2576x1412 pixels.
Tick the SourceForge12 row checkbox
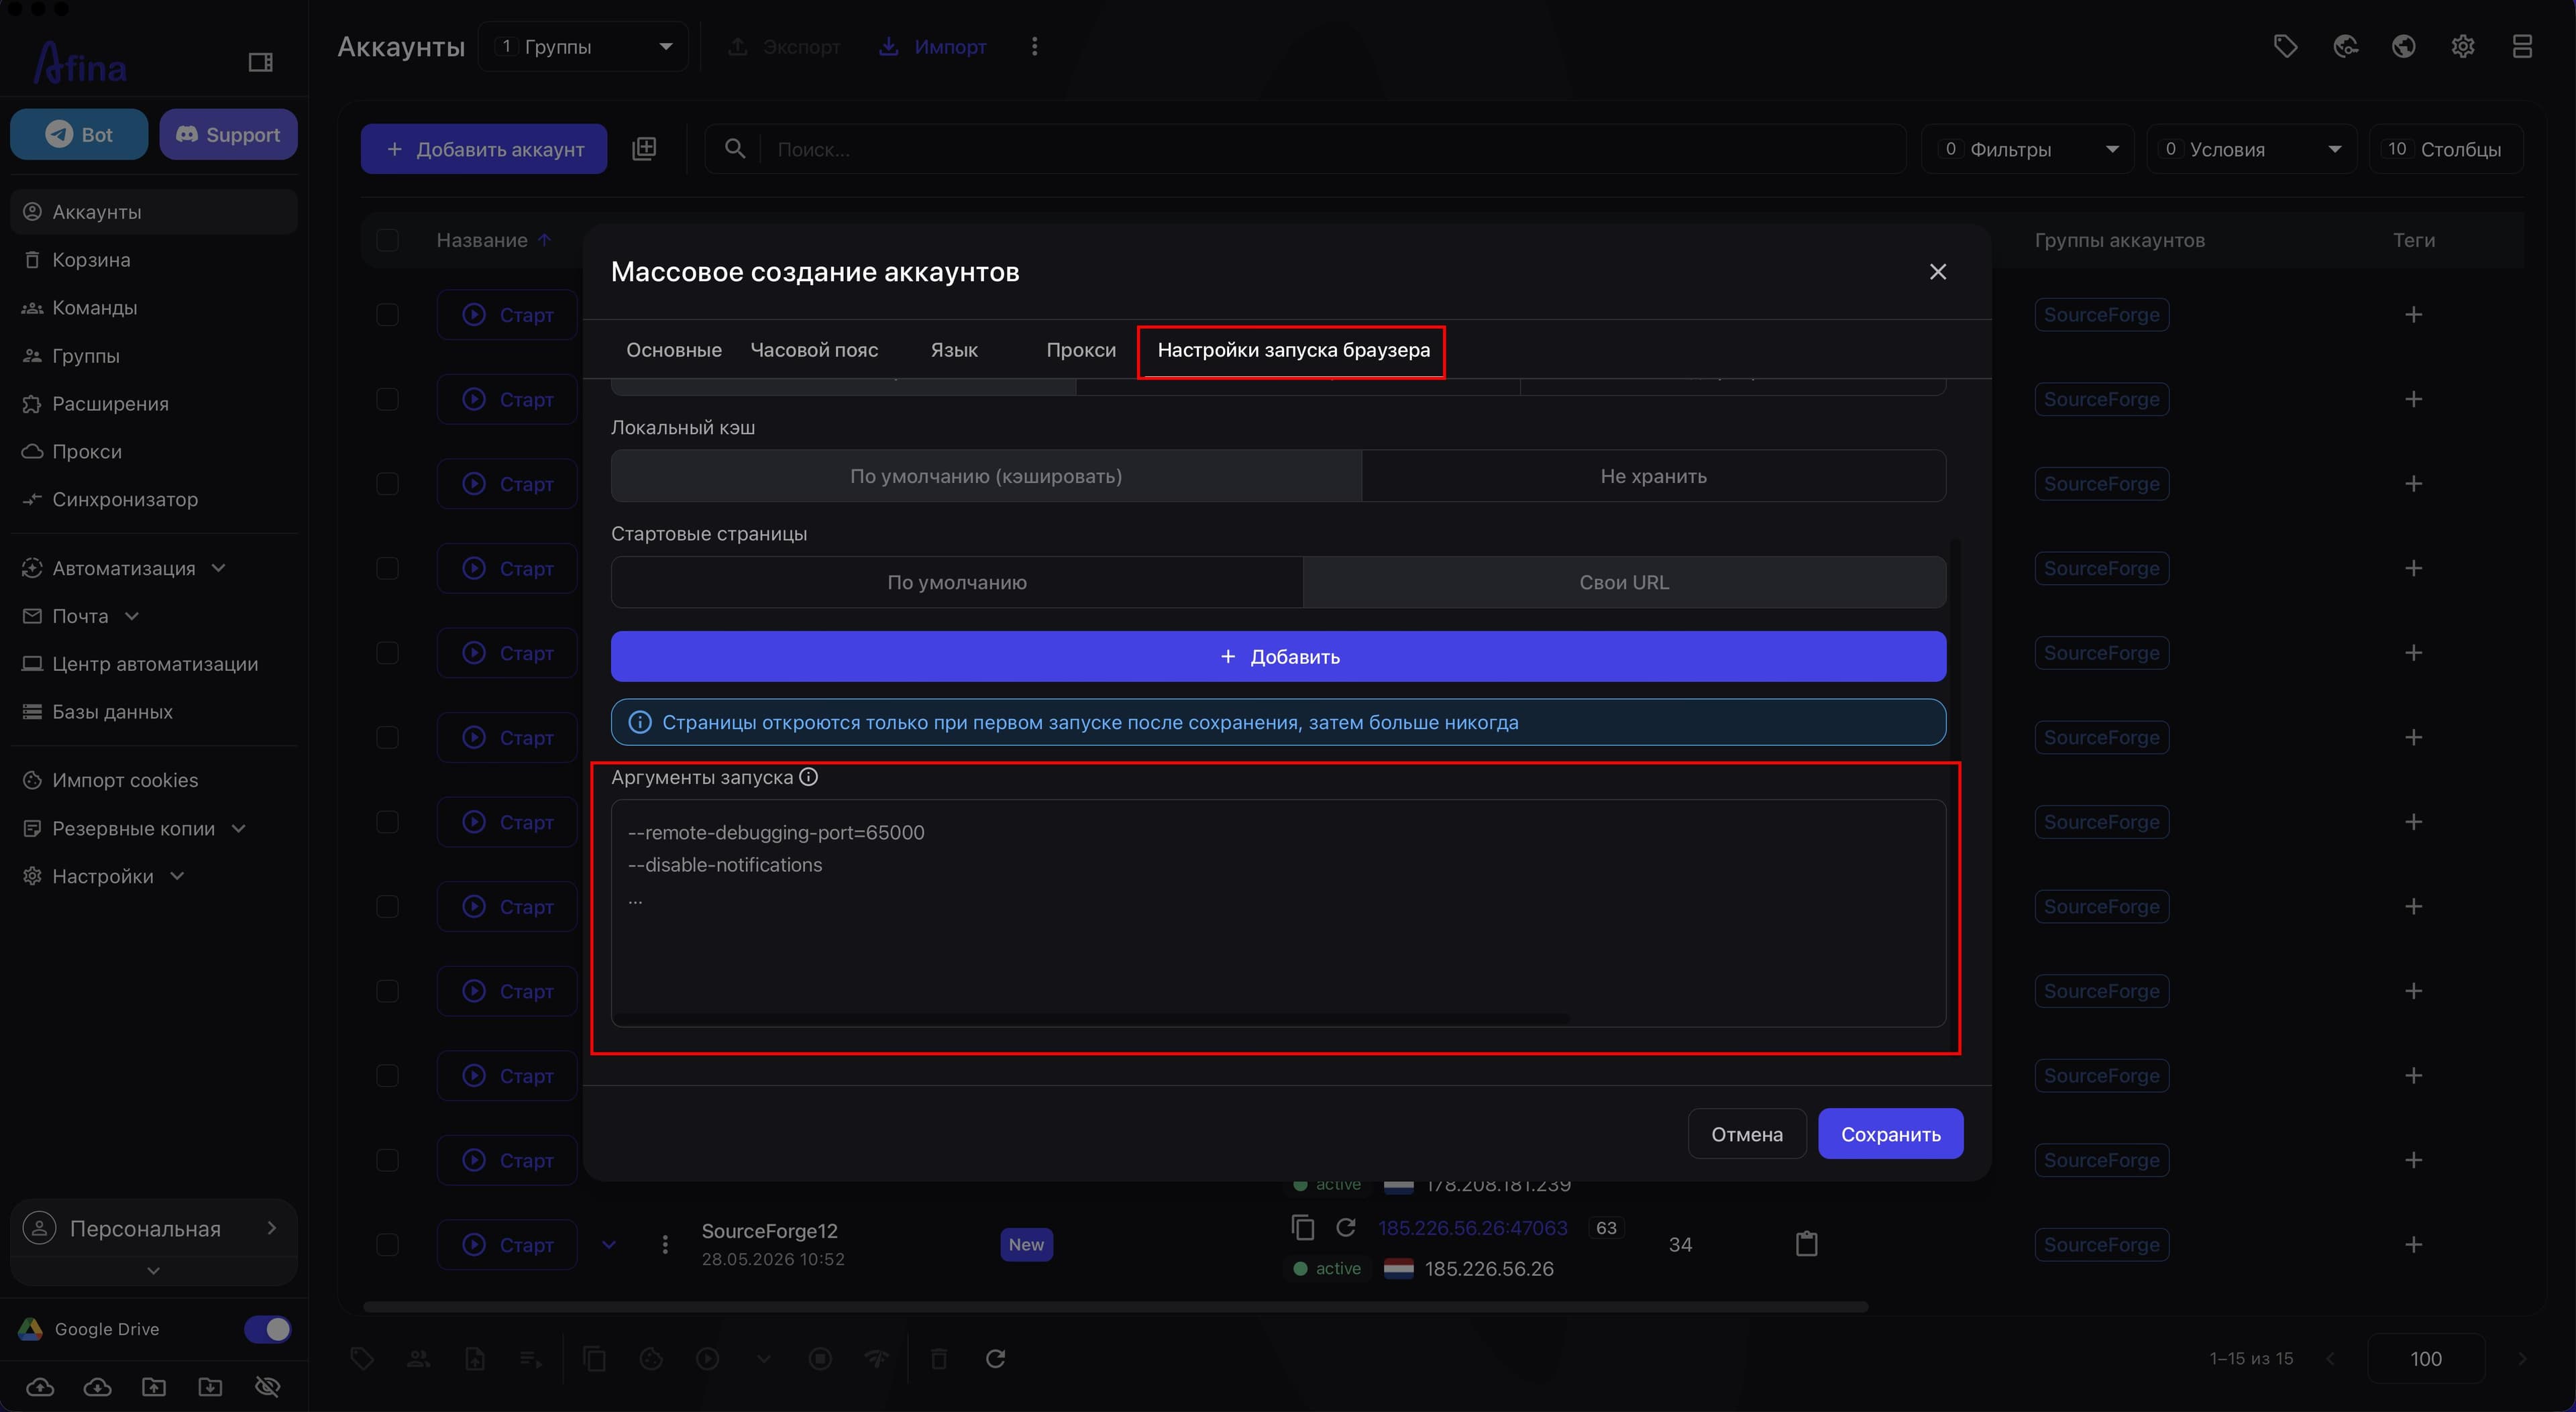(x=387, y=1244)
